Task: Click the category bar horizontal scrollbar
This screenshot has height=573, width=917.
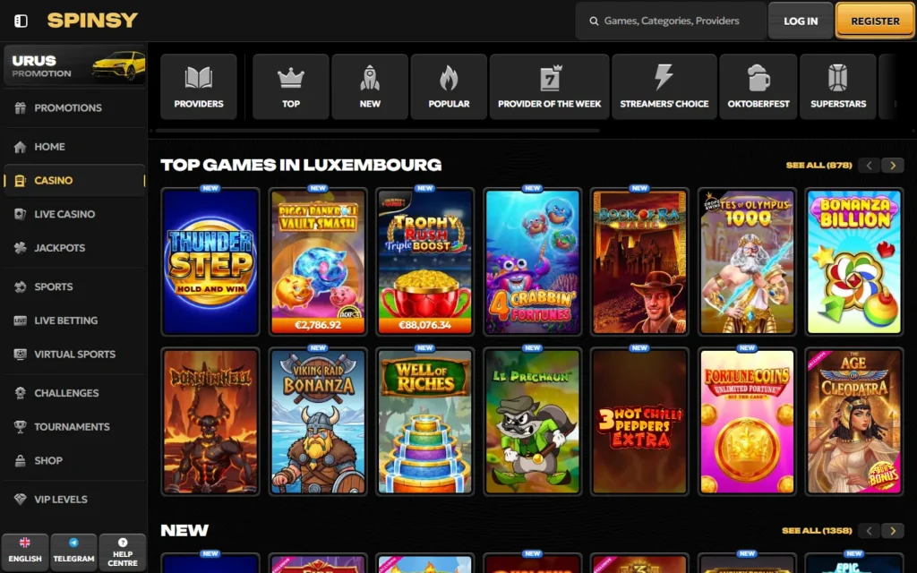Action: tap(378, 131)
